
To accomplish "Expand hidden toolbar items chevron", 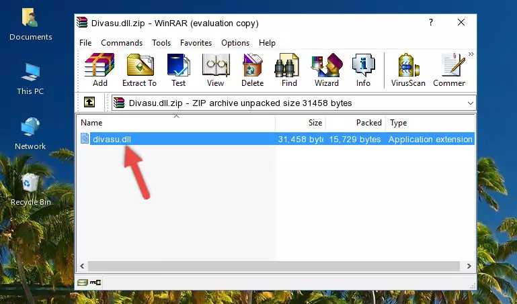I will [471, 54].
